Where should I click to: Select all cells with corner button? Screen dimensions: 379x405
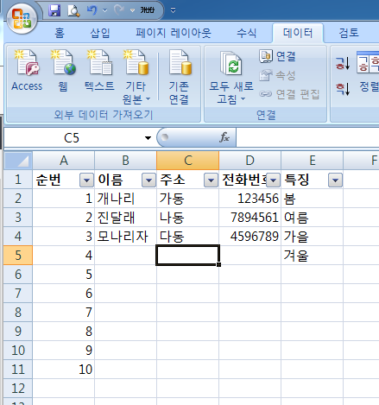click(18, 161)
